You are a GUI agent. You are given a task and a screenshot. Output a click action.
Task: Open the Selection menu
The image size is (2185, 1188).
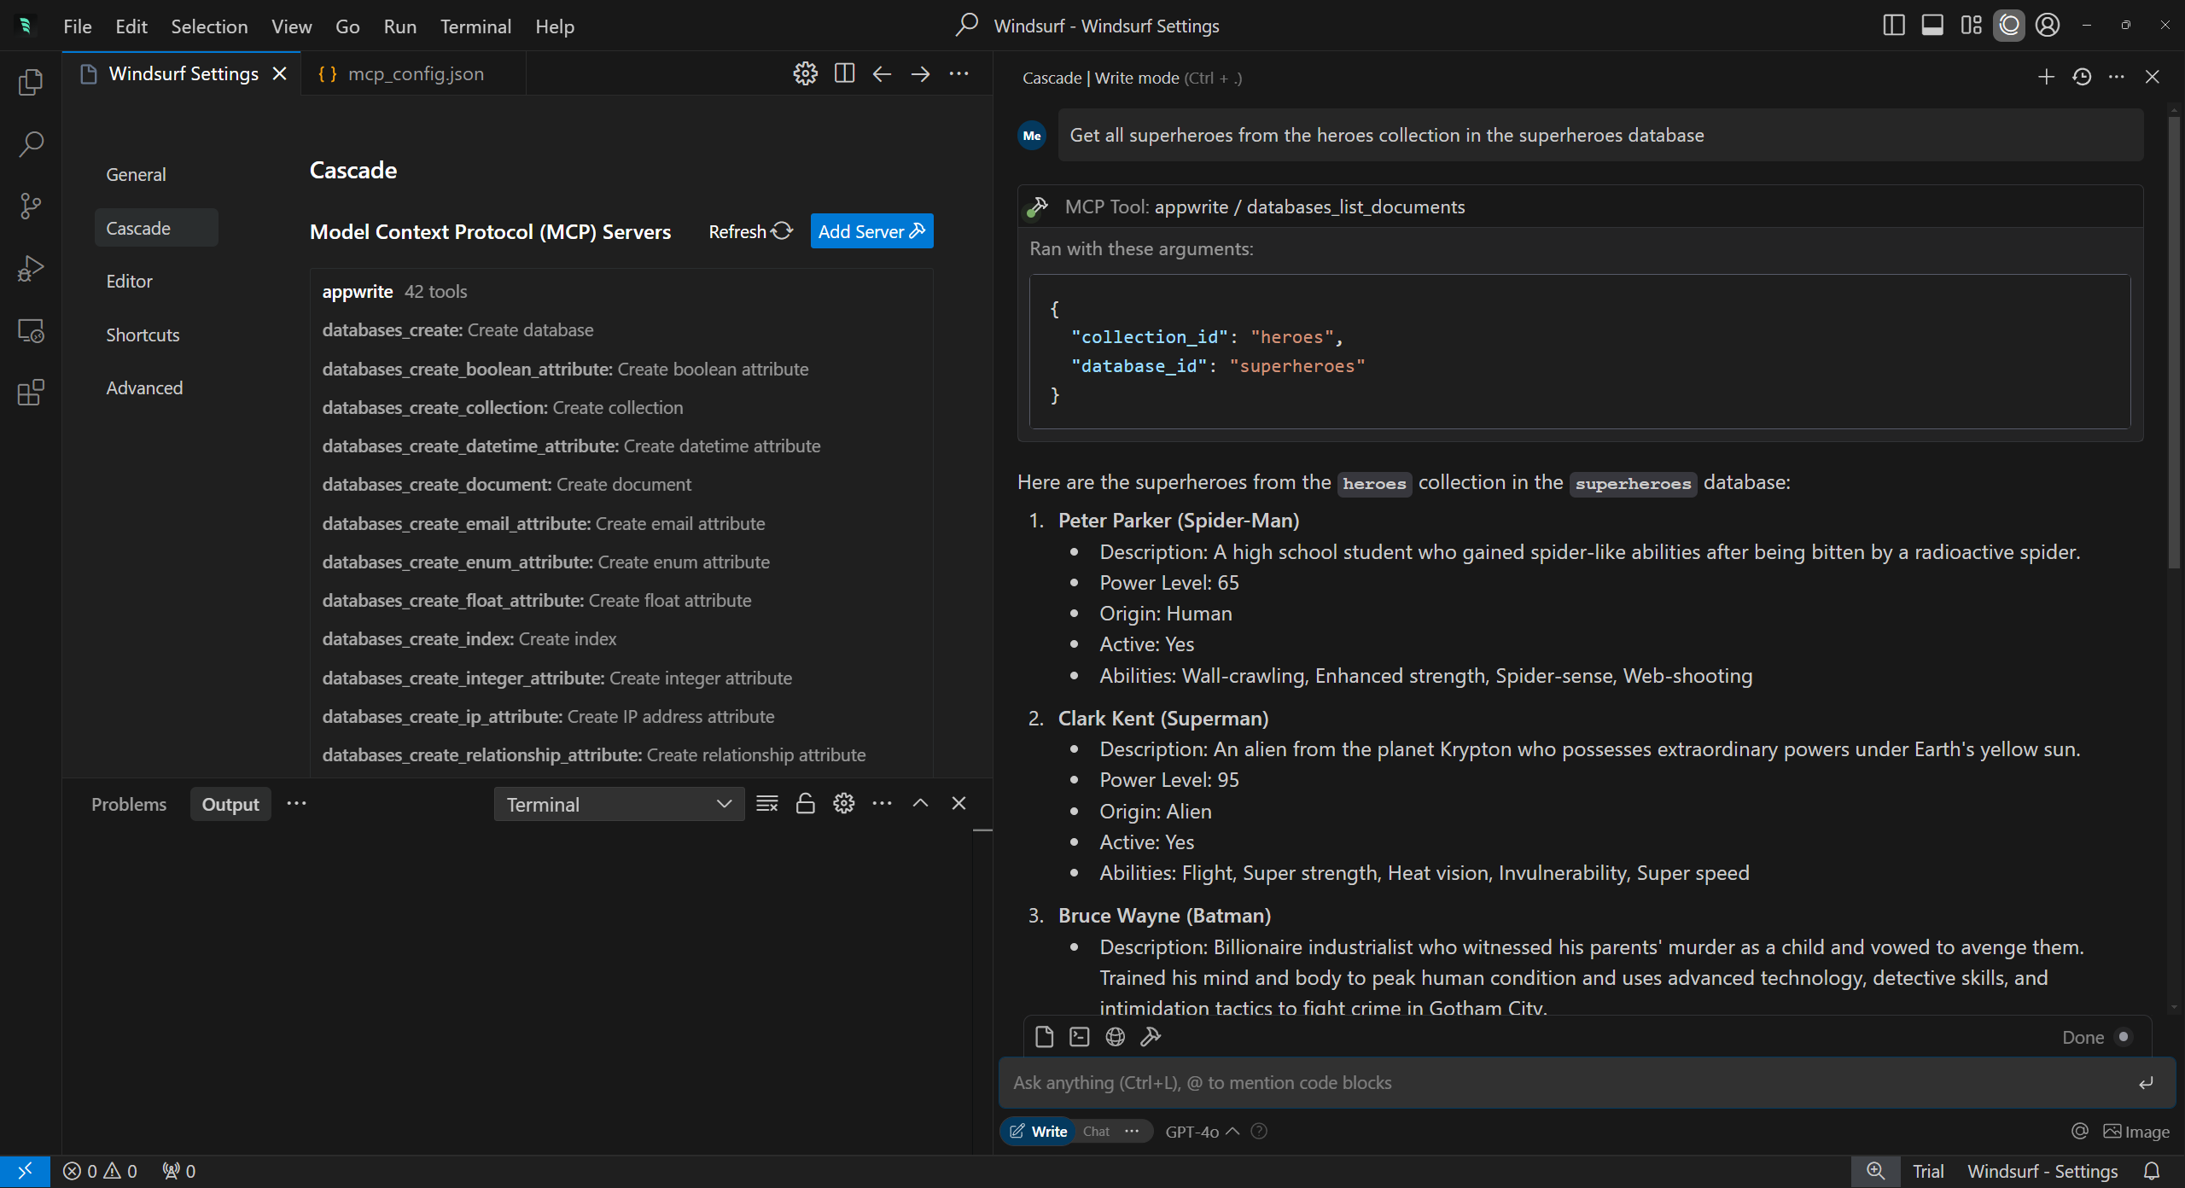point(209,26)
